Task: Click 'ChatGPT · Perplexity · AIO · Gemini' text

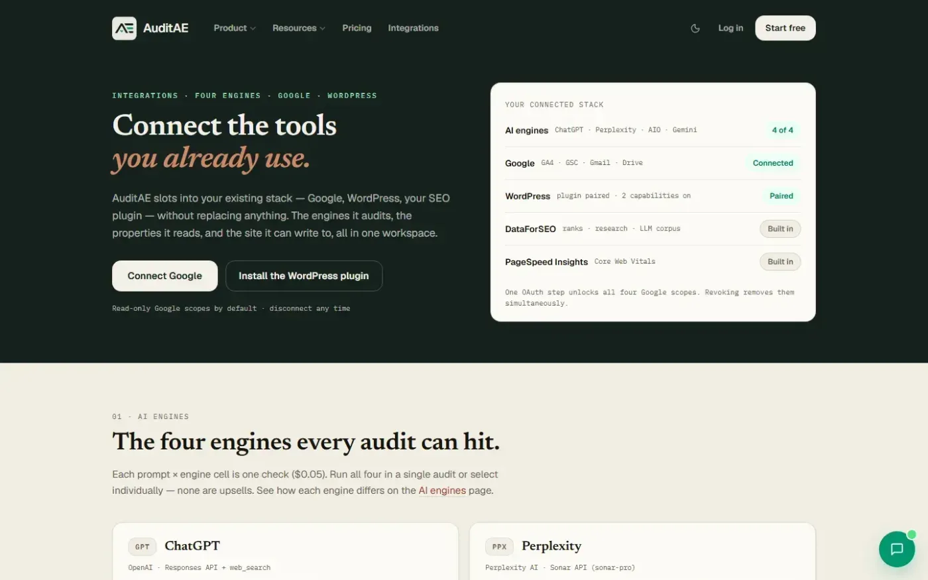Action: pyautogui.click(x=626, y=130)
